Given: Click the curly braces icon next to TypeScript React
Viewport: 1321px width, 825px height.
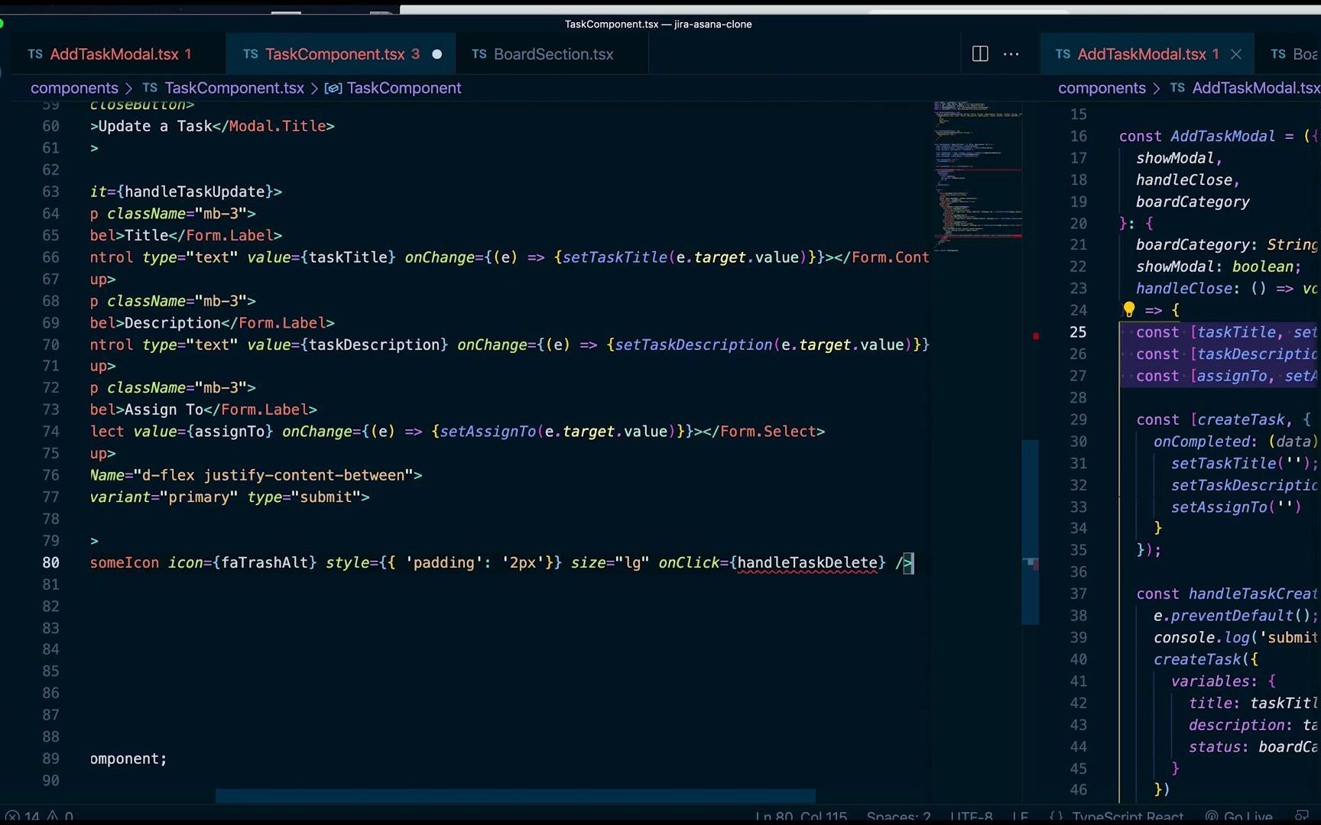Looking at the screenshot, I should pyautogui.click(x=1058, y=816).
